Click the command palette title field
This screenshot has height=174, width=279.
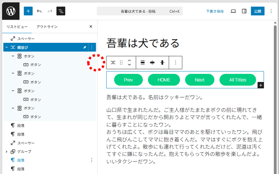pyautogui.click(x=140, y=11)
